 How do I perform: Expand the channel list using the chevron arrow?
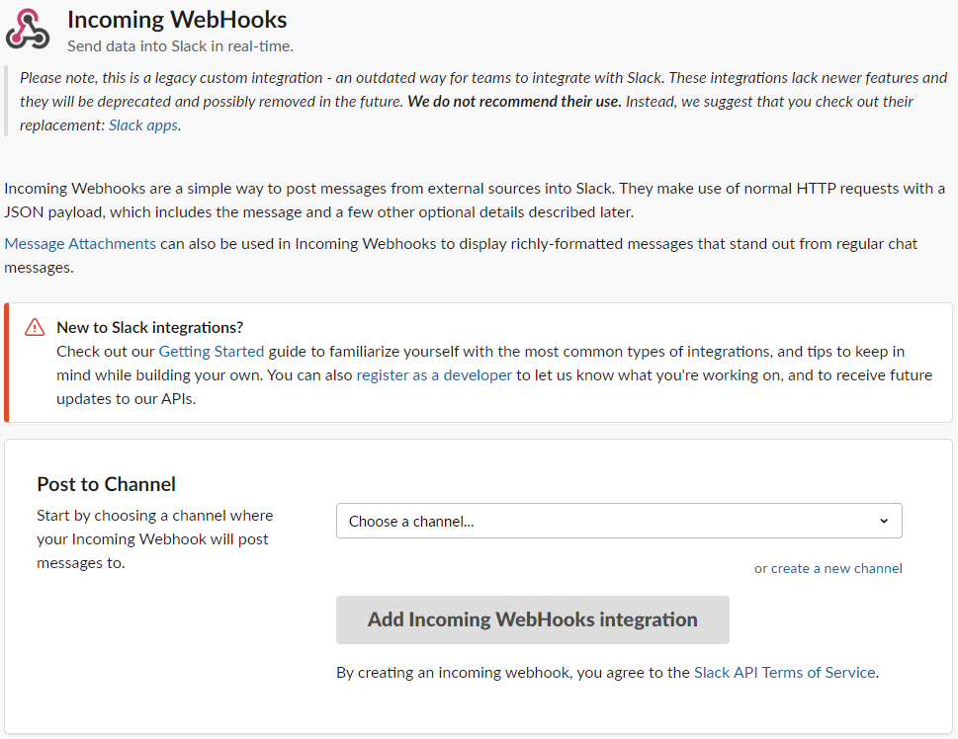tap(884, 521)
